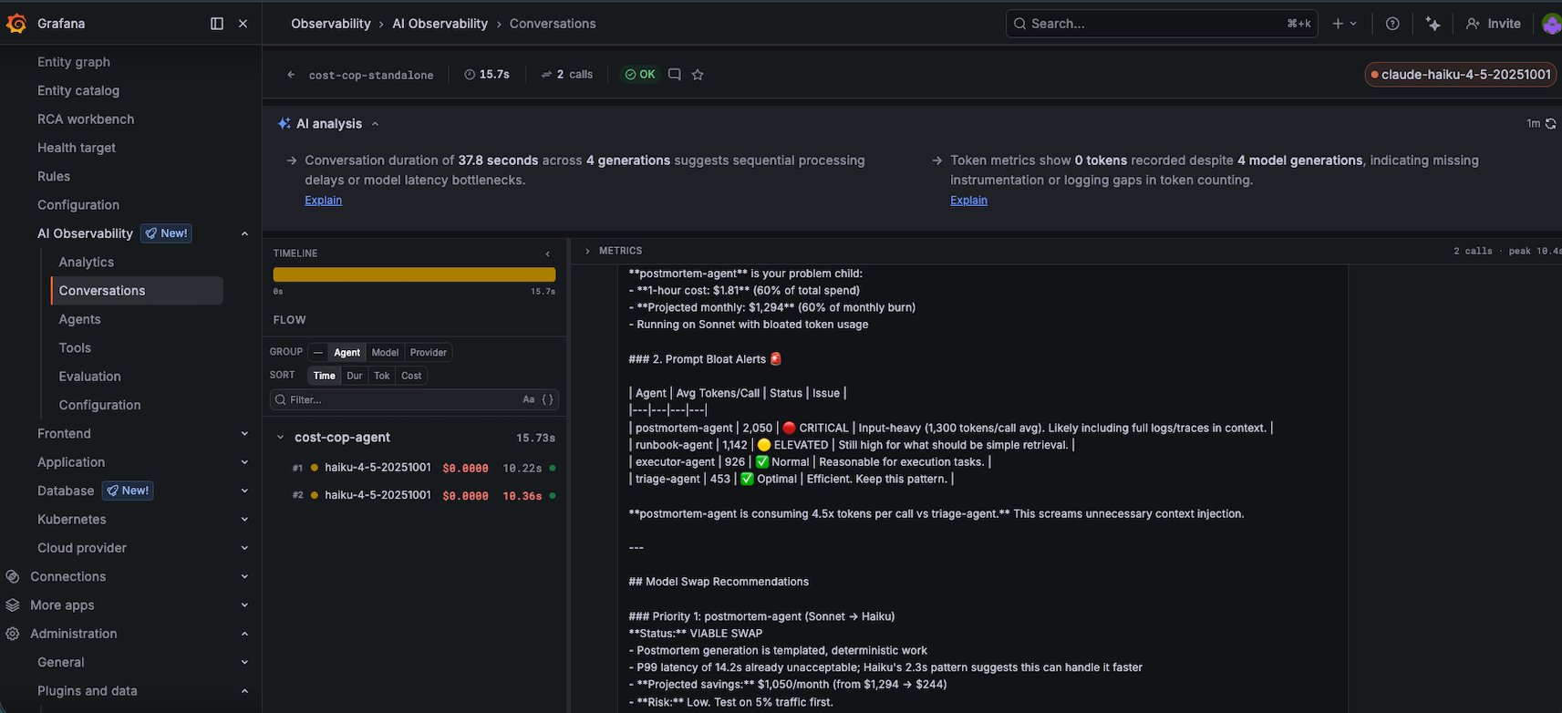The height and width of the screenshot is (713, 1562).
Task: Star this conversation as favorite
Action: pyautogui.click(x=698, y=75)
